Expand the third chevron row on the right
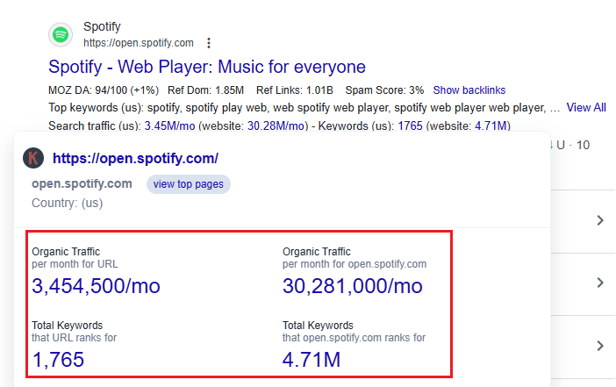Screen dimensions: 616x387 [600, 346]
